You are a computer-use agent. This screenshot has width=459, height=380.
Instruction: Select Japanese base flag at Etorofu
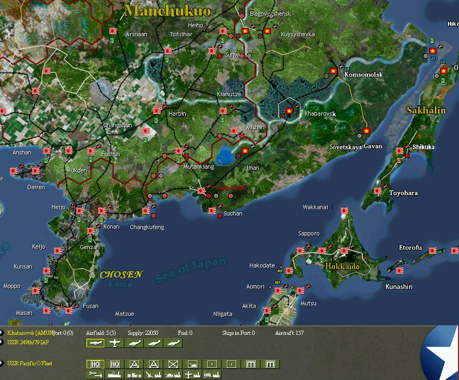coord(433,251)
